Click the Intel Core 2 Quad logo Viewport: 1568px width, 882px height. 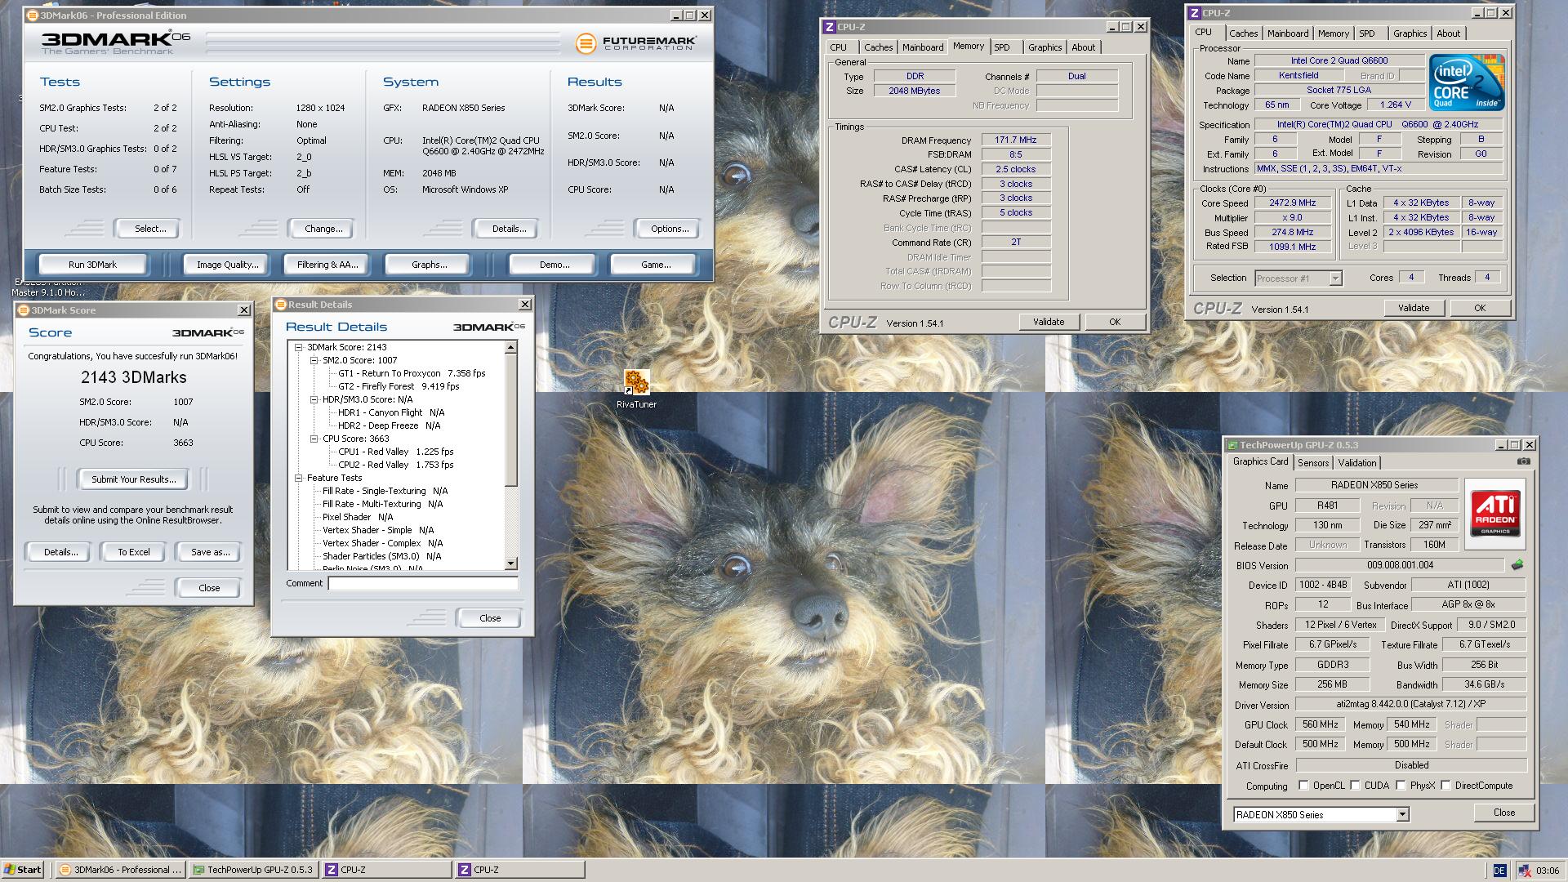pos(1467,82)
